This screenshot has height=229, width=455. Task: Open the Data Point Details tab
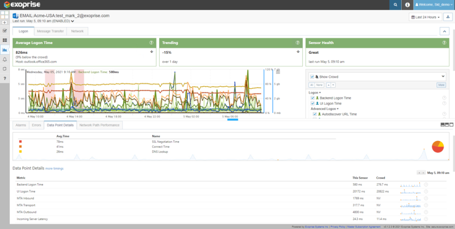coord(60,125)
